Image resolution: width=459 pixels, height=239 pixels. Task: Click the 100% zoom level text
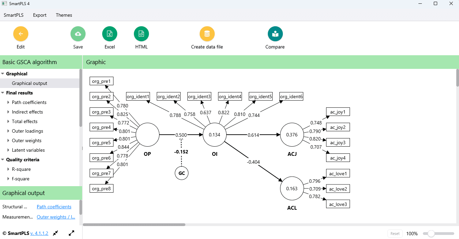[412, 234]
